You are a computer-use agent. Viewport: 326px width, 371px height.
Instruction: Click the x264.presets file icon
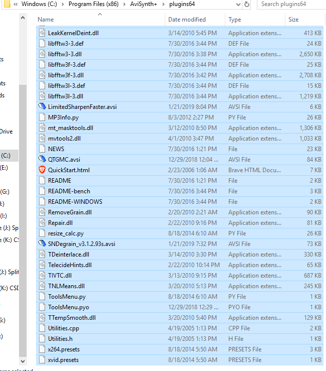[x=42, y=349]
